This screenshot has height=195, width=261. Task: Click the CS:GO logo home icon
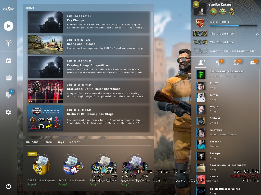pyautogui.click(x=8, y=9)
